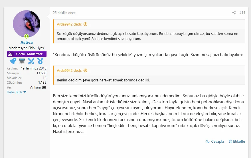Click the "25 dakika önce" timestamp
The width and height of the screenshot is (251, 158).
pyautogui.click(x=64, y=13)
